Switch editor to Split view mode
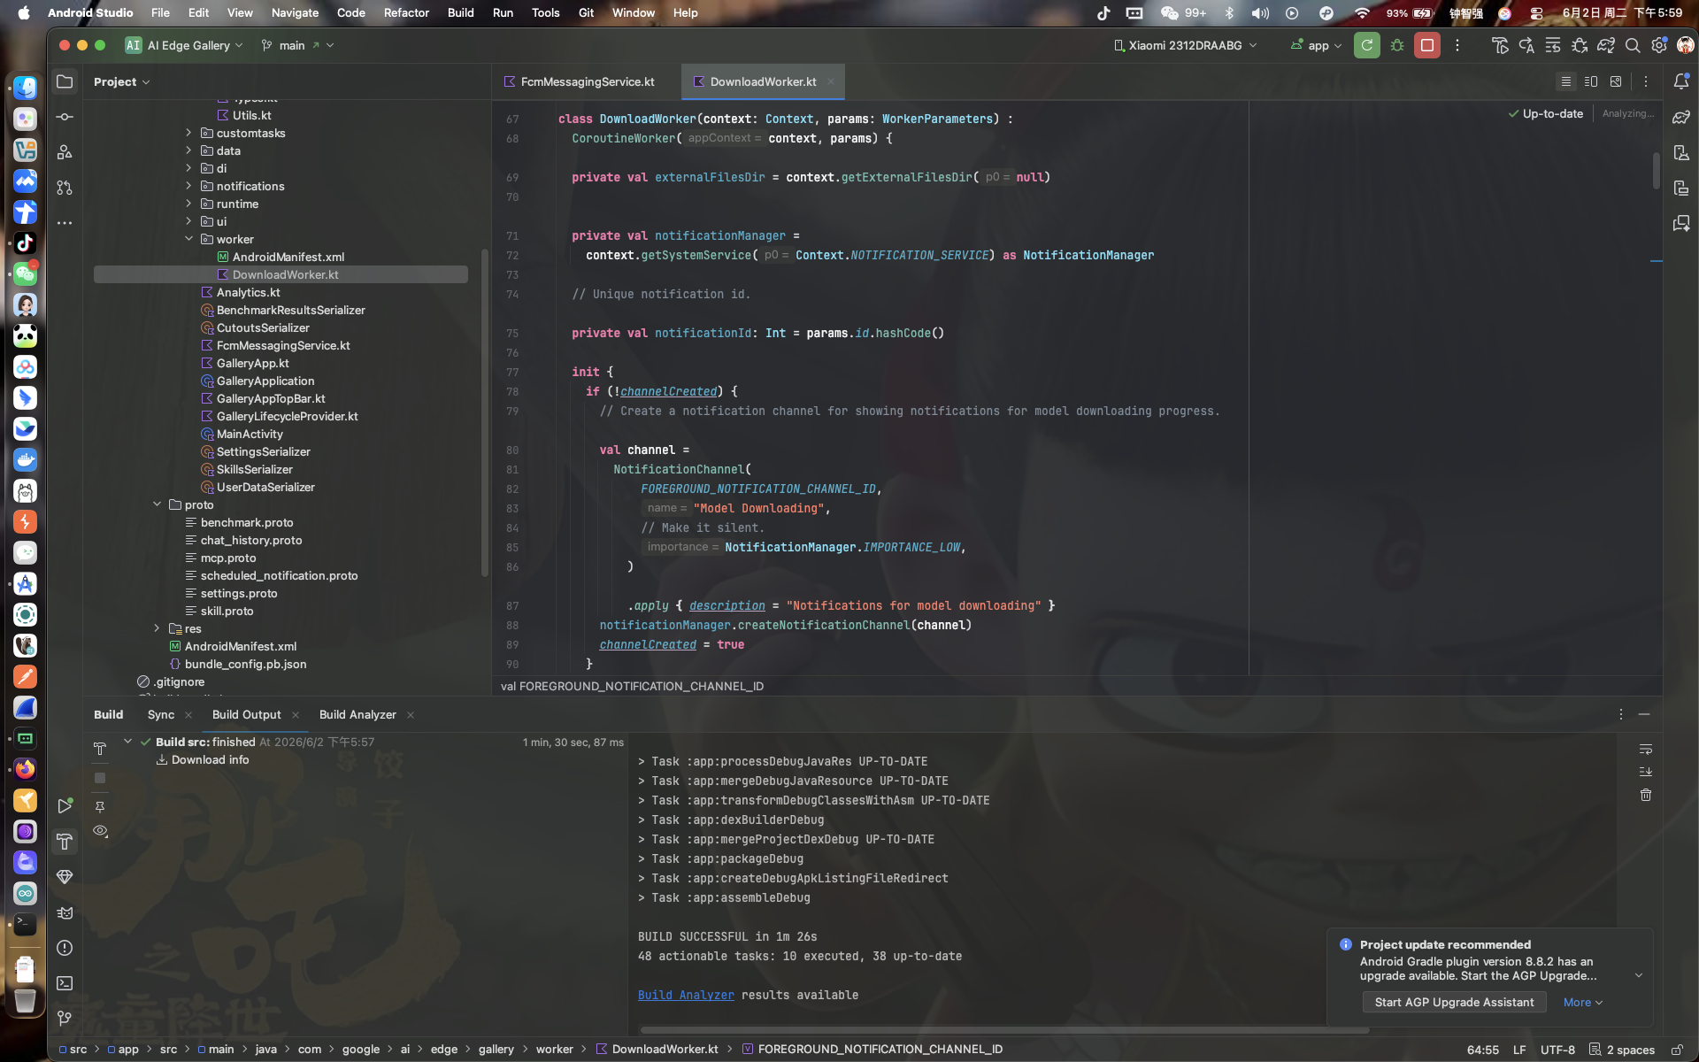 (1591, 81)
